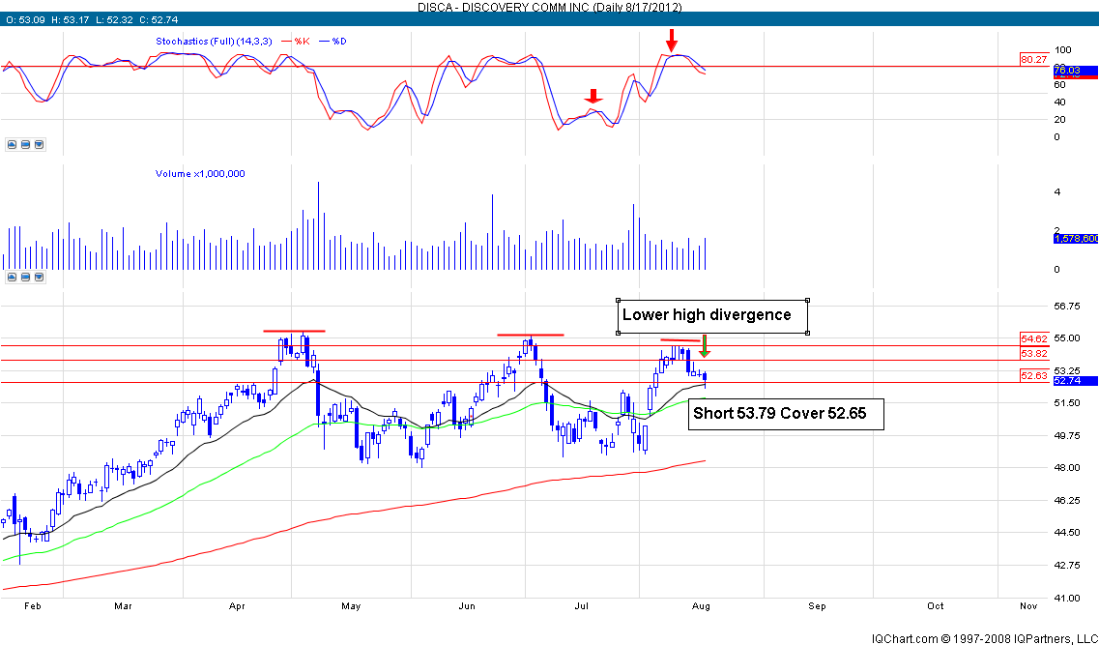Click the Volume x1,000,000 label
This screenshot has height=645, width=1099.
pyautogui.click(x=200, y=174)
